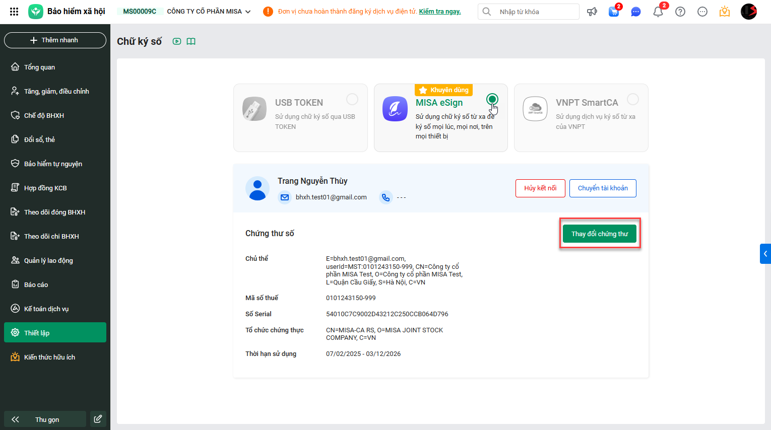Open Bảo hiểm tự nguyện menu
Viewport: 771px width, 430px height.
point(55,164)
